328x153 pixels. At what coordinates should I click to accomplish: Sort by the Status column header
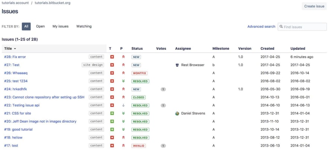pos(137,49)
